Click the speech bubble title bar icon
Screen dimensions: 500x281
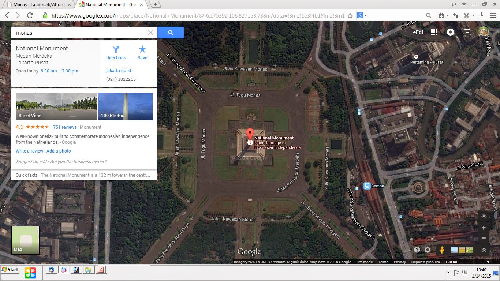pyautogui.click(x=454, y=4)
